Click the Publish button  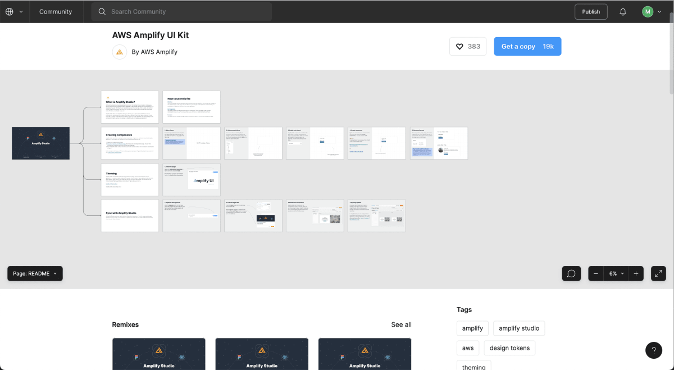coord(591,12)
